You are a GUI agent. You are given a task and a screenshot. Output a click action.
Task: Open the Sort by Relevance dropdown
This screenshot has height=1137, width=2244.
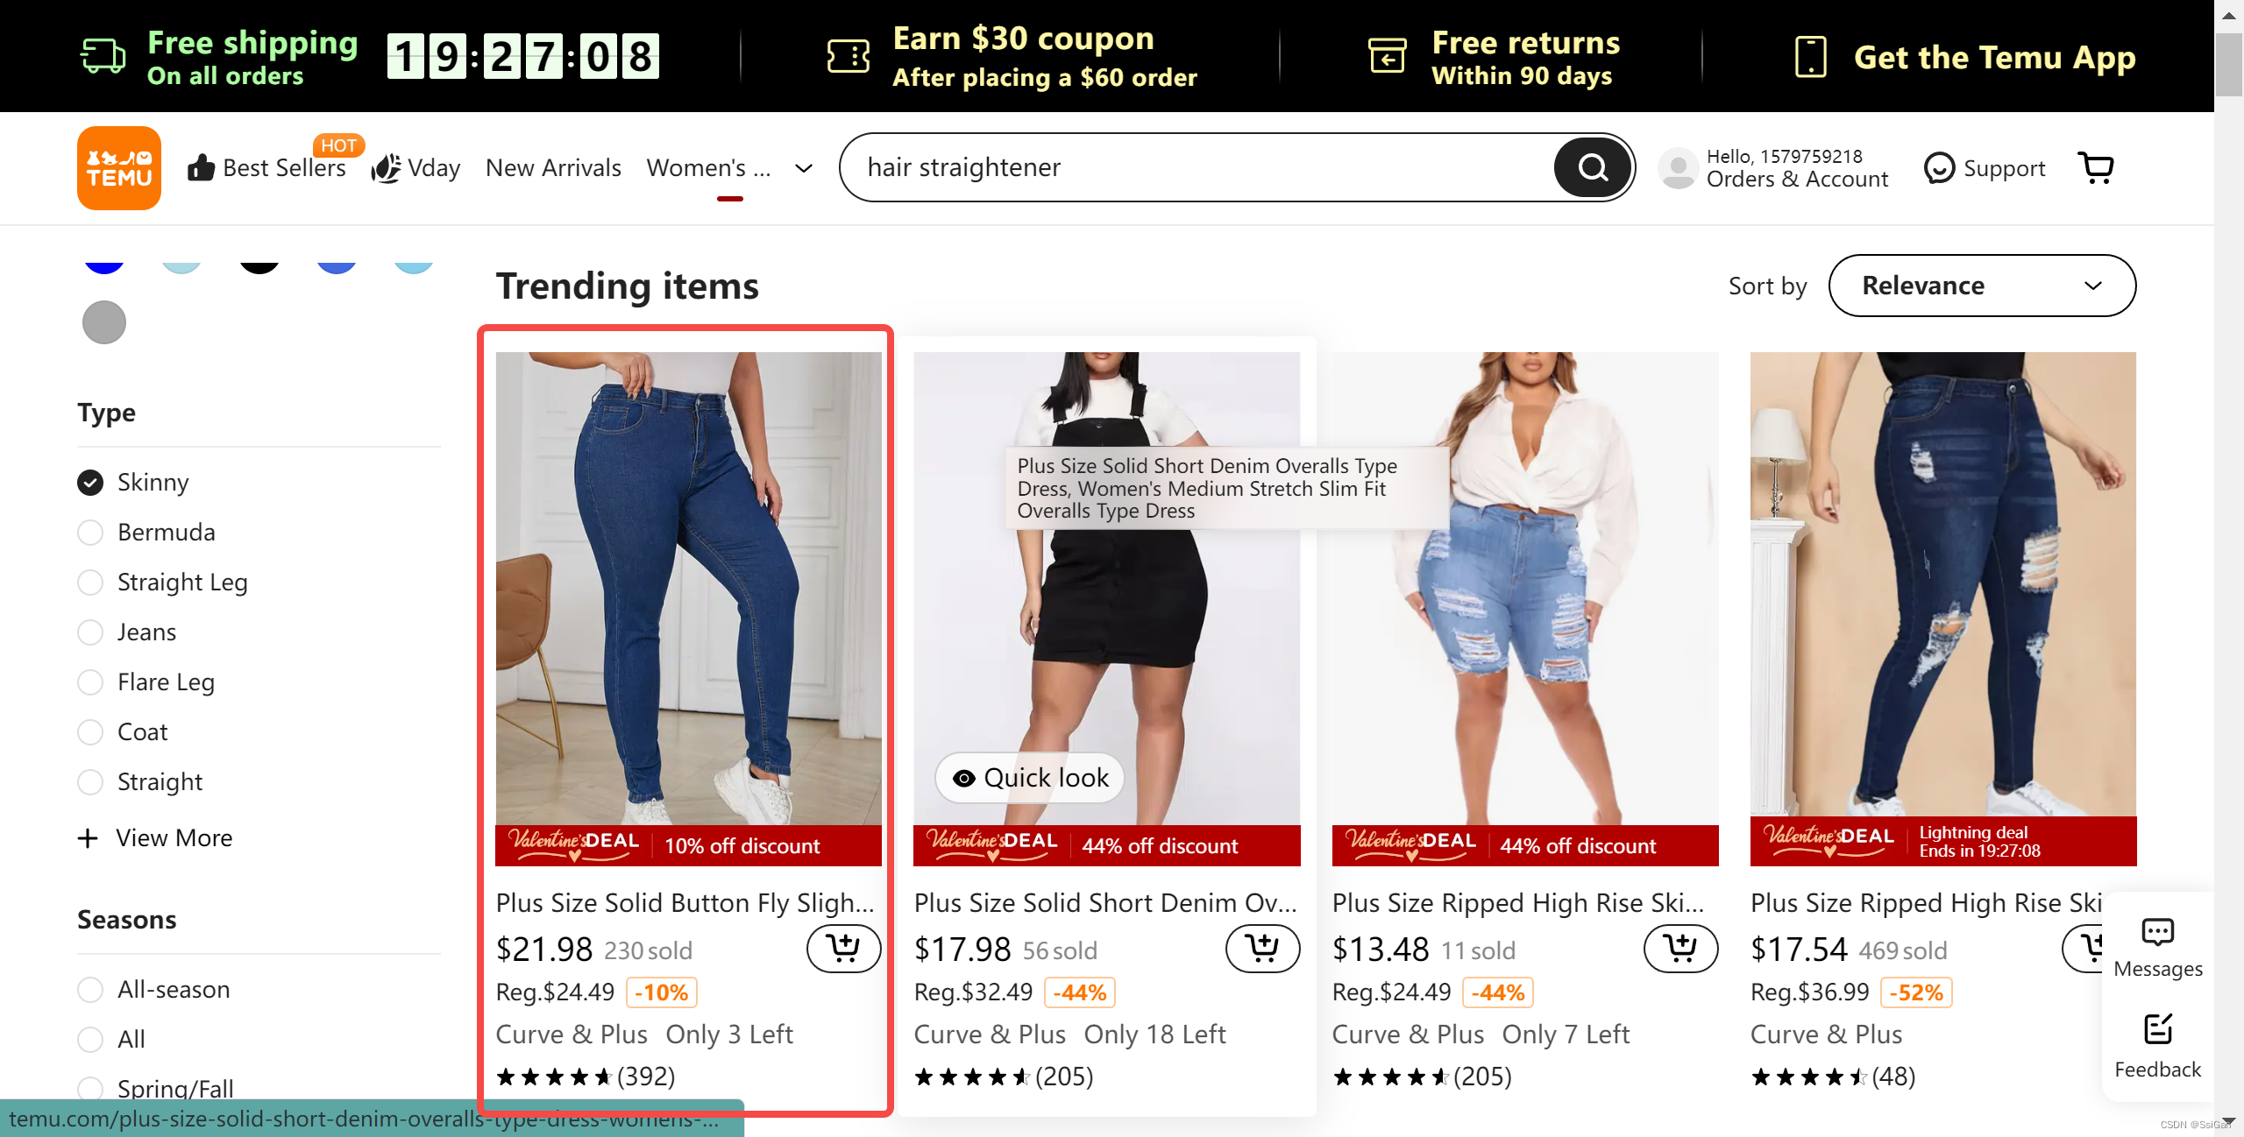tap(1982, 286)
